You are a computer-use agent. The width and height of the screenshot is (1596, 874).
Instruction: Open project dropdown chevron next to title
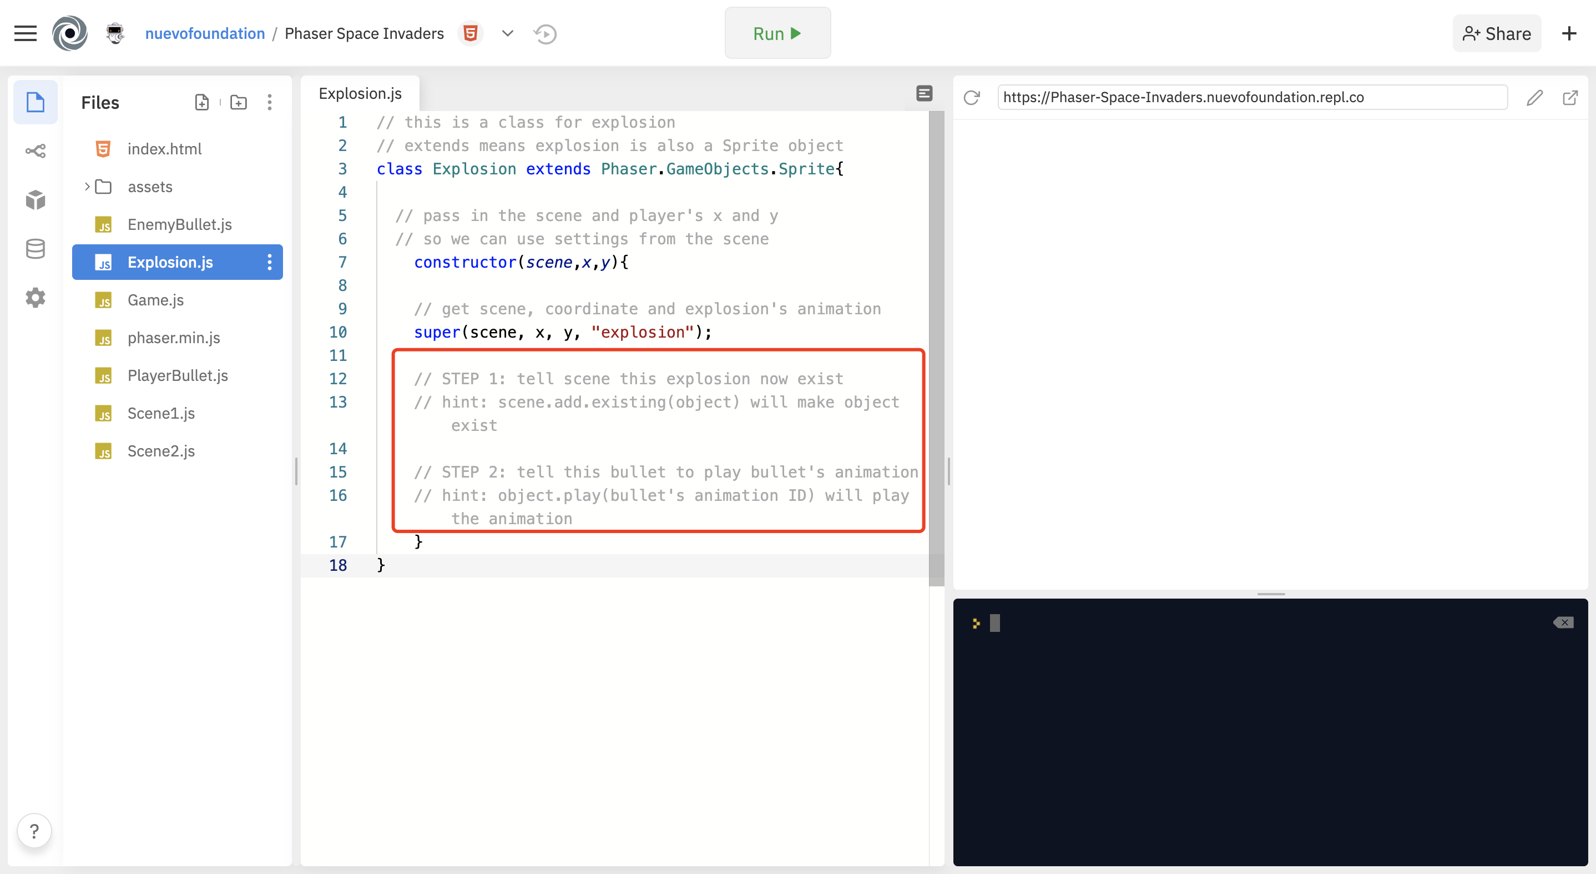[x=507, y=33]
